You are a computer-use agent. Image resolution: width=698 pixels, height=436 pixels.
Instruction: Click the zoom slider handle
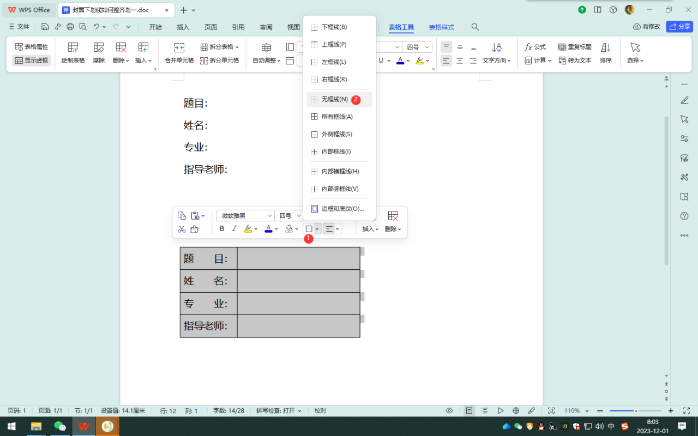coord(636,411)
